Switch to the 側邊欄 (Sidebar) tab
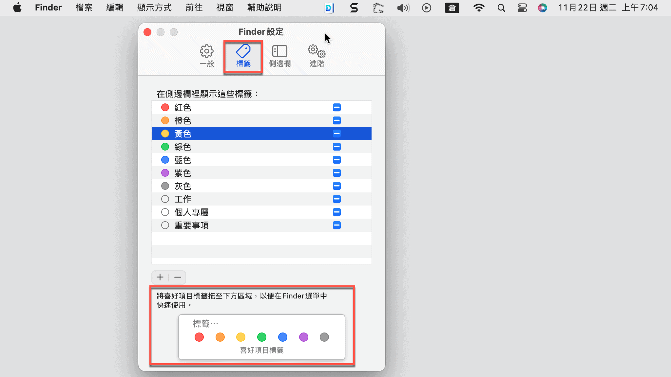 [280, 56]
